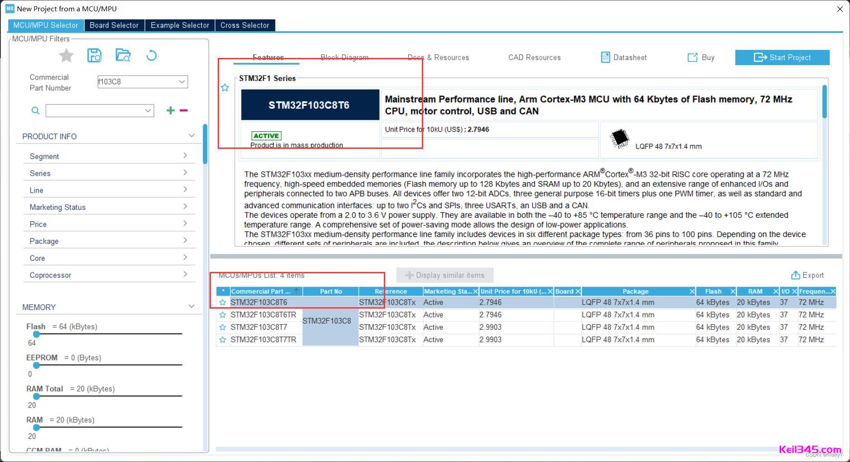Expand the Core filter
The height and width of the screenshot is (462, 850).
pyautogui.click(x=185, y=257)
